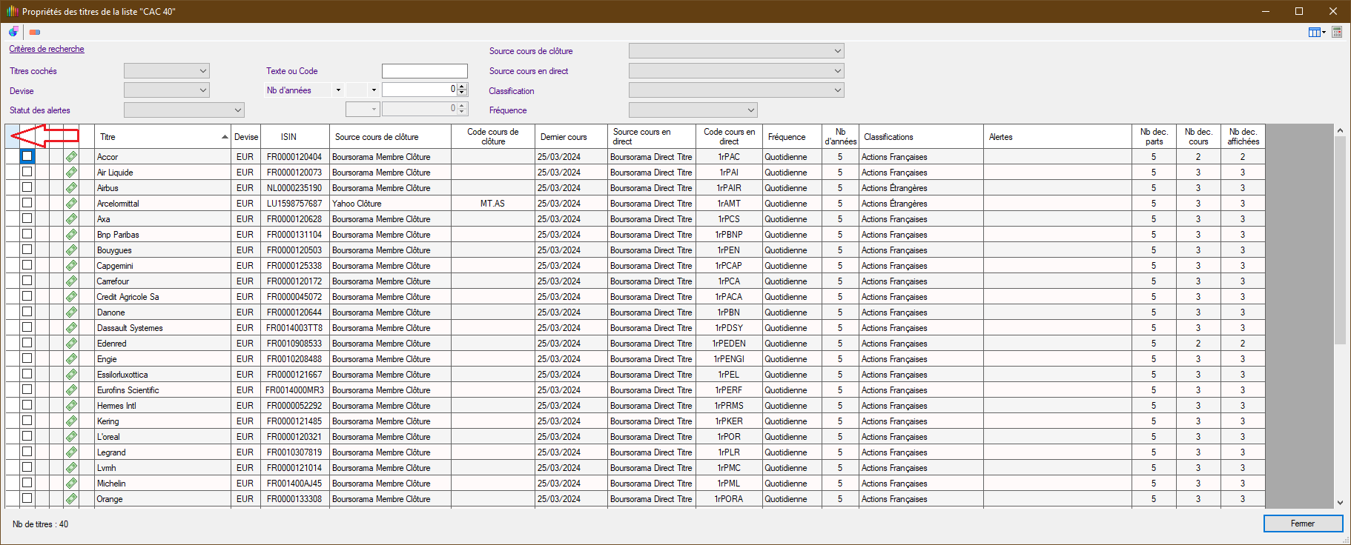
Task: Tick the checkbox for the Accor row
Action: pyautogui.click(x=27, y=156)
